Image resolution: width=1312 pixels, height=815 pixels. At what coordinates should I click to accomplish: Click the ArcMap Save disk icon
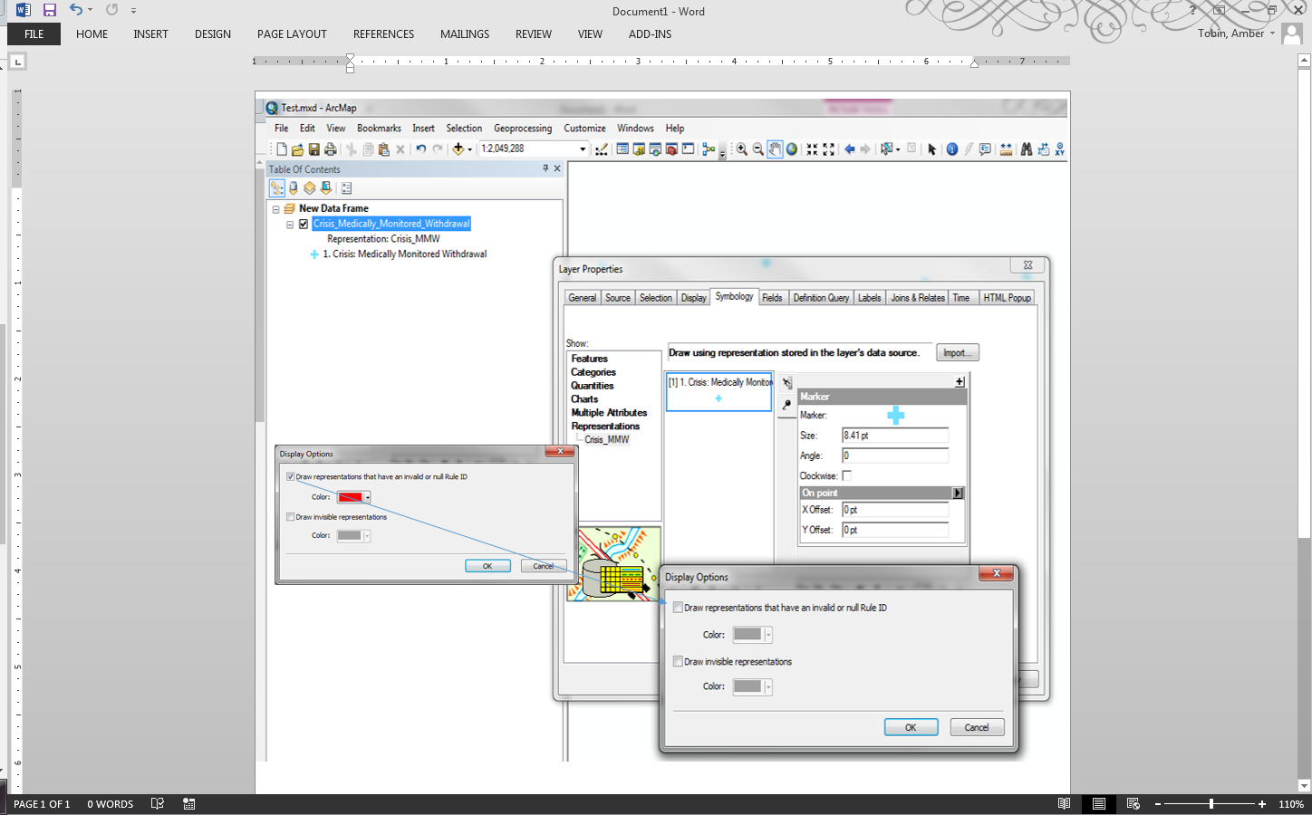point(314,149)
